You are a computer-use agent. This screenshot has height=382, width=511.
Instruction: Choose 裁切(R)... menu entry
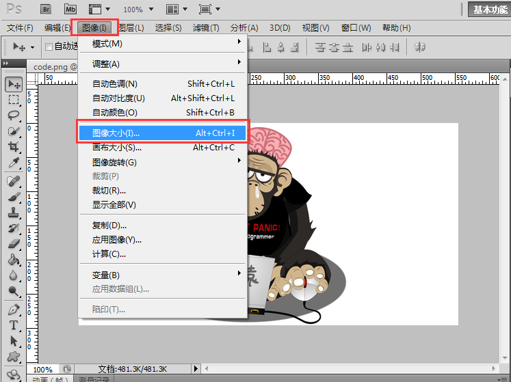[x=162, y=190]
